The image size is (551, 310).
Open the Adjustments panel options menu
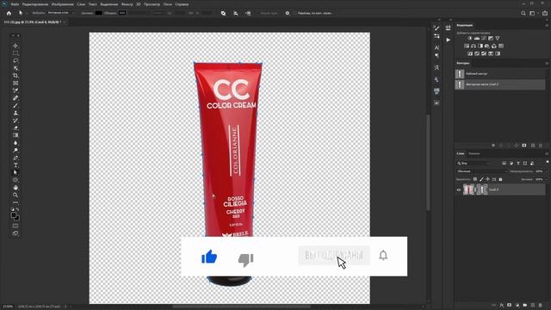(x=547, y=25)
